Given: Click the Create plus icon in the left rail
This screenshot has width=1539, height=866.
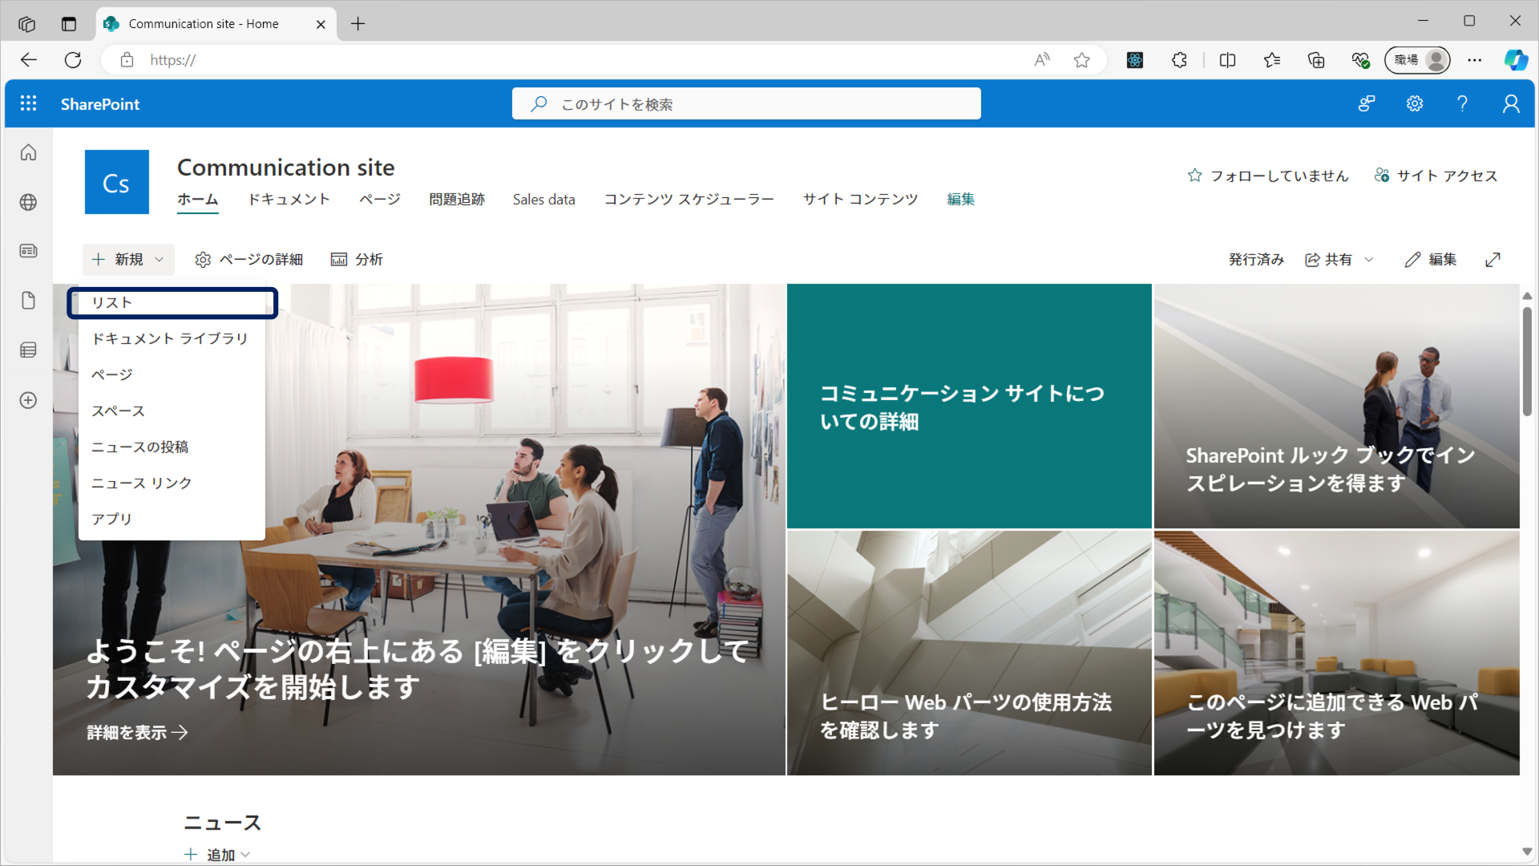Looking at the screenshot, I should click(29, 400).
